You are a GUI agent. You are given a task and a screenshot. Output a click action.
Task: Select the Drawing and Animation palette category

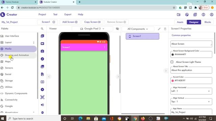(x=18, y=55)
